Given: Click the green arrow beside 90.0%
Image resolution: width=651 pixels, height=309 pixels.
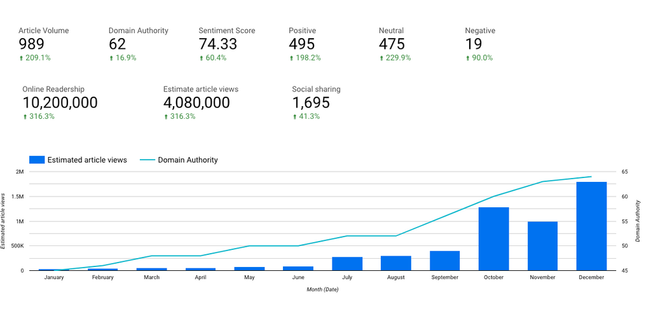Looking at the screenshot, I should coord(467,58).
